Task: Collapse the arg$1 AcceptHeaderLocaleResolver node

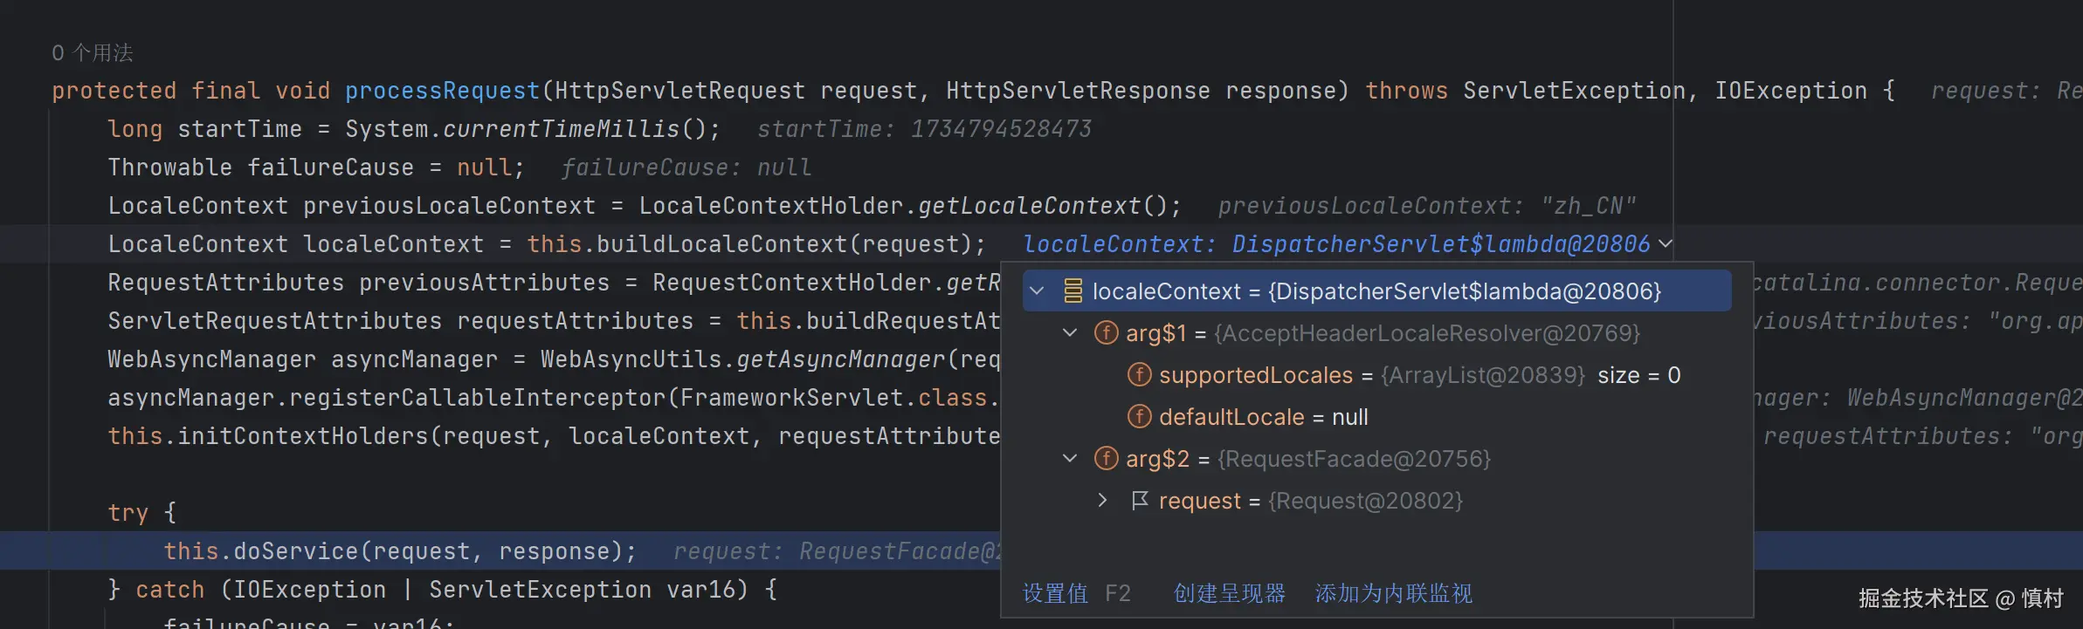Action: tap(1070, 333)
